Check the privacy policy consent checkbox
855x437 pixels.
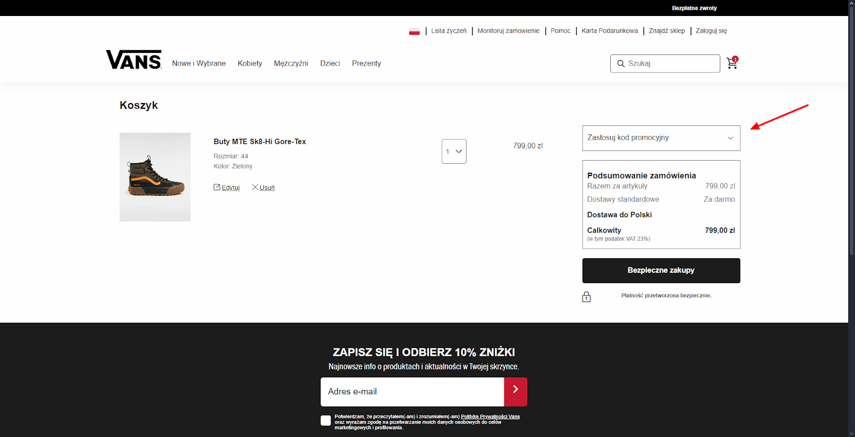(x=325, y=420)
